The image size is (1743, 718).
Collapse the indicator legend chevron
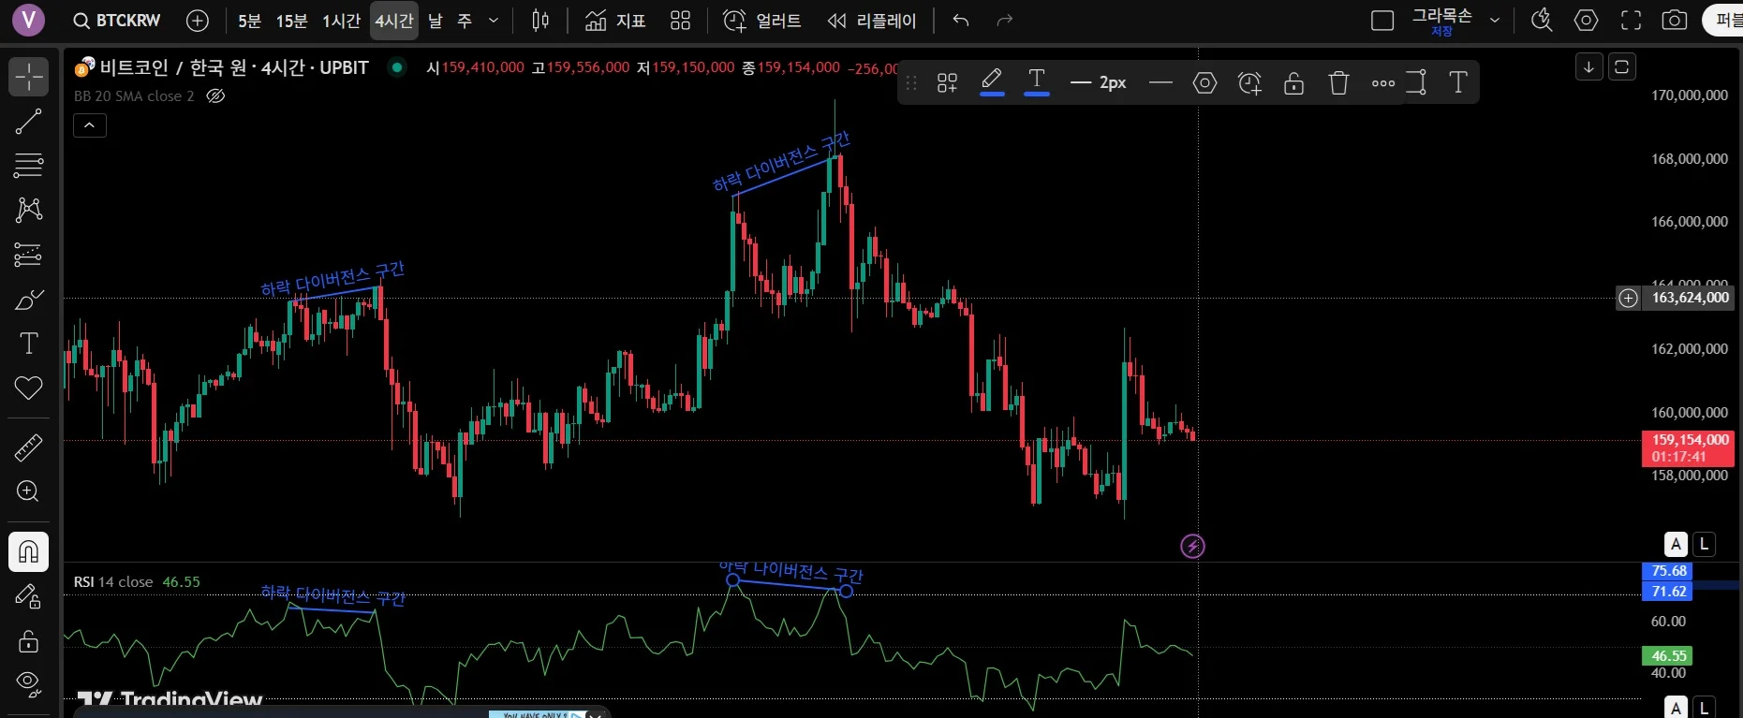90,125
